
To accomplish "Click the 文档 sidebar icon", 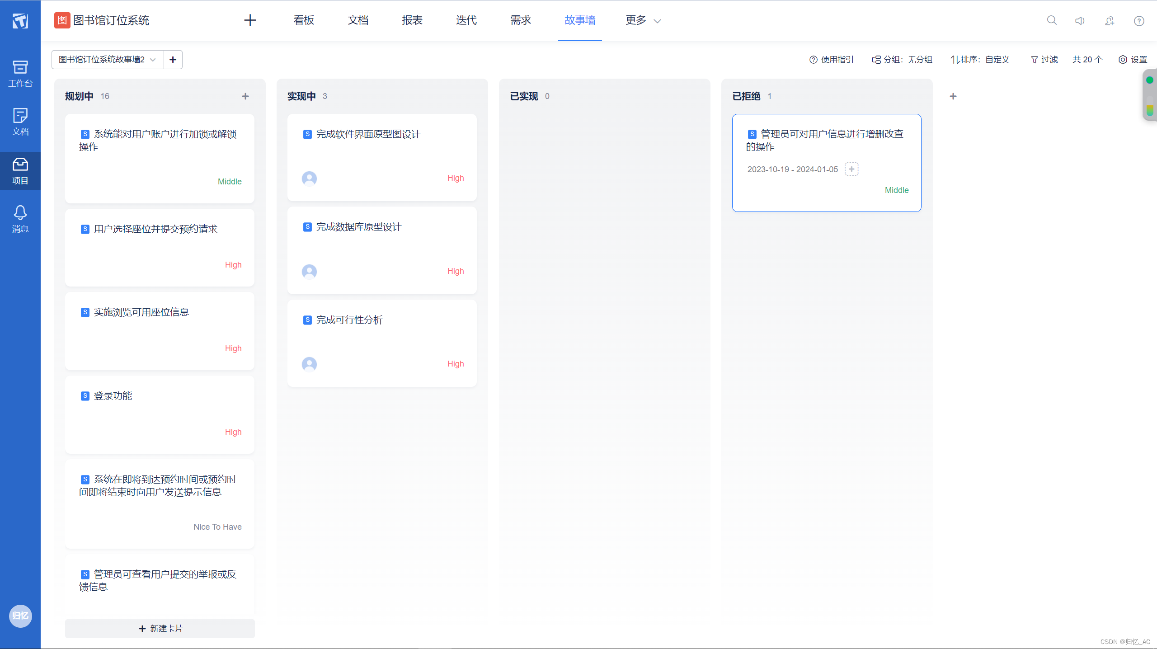I will point(20,122).
